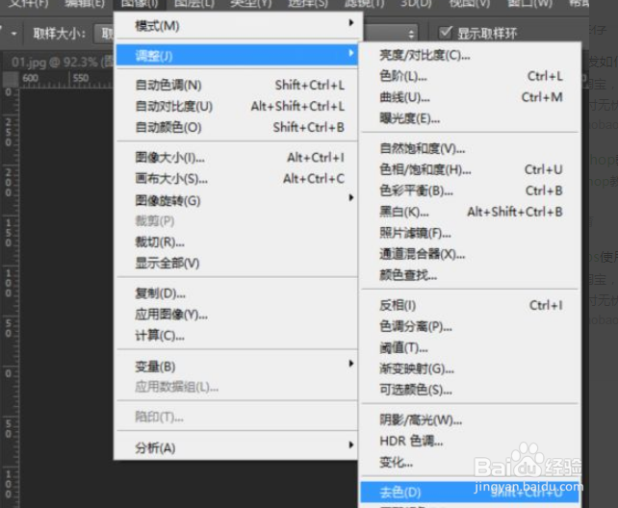The image size is (618, 508).
Task: Open 阴影/高光(W) adjustment
Action: coord(471,420)
